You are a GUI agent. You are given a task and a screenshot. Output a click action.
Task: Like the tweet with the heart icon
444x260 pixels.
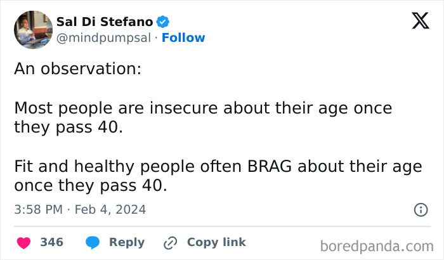pos(24,243)
